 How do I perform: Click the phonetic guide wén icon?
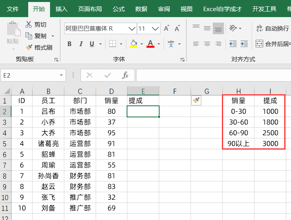(171, 44)
